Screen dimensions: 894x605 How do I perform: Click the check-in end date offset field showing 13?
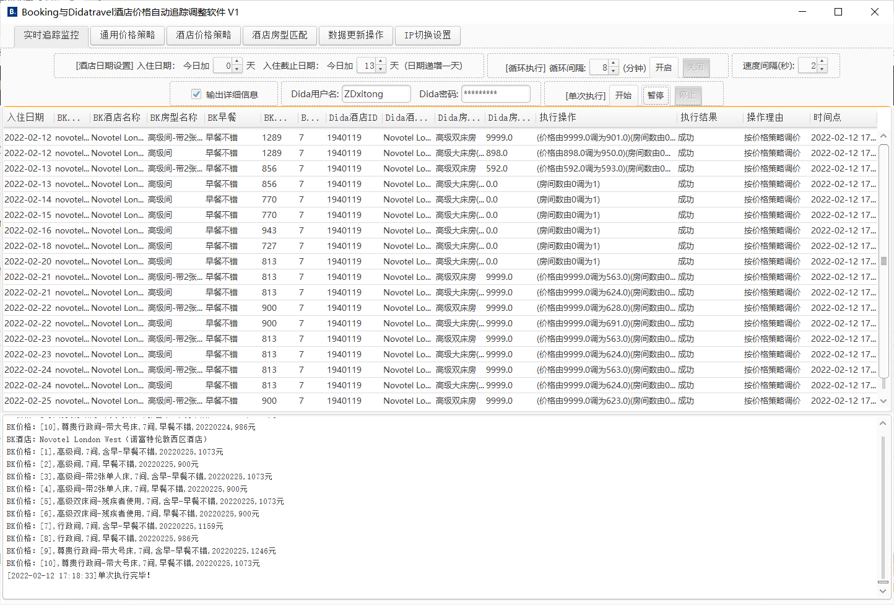pos(367,66)
